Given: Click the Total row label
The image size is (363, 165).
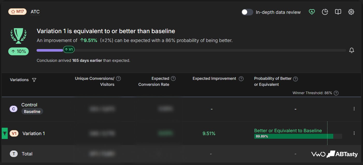Looking at the screenshot, I should (x=27, y=154).
